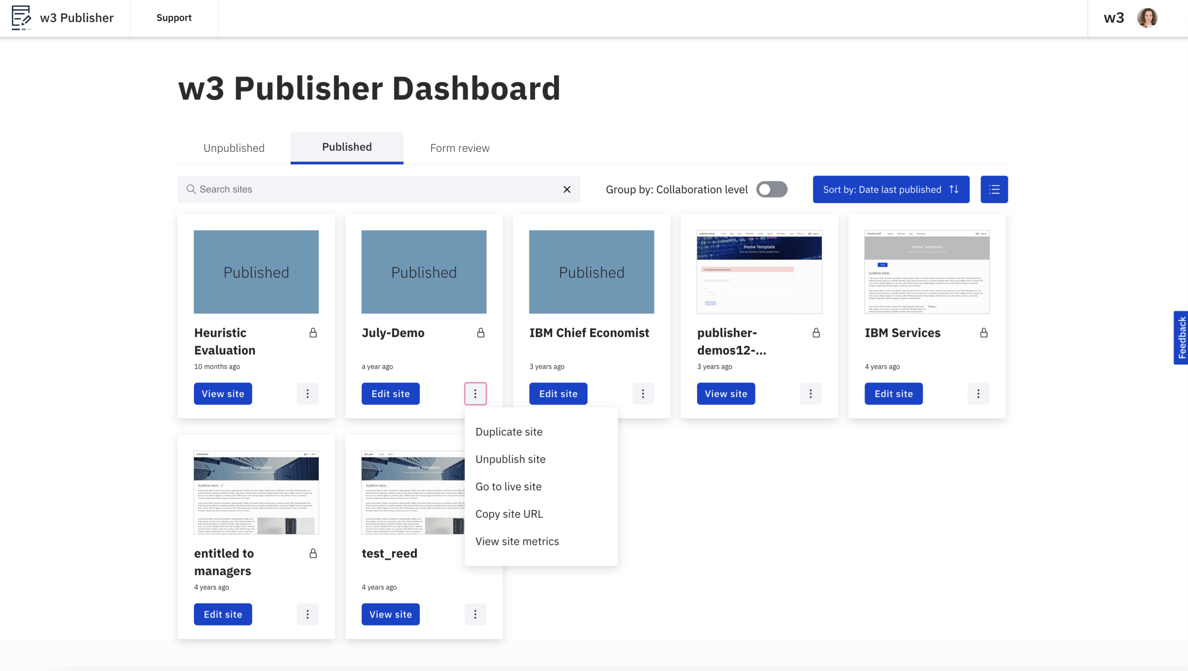Click publisher-demos12 site preview thumbnail
1188x671 pixels.
(759, 272)
